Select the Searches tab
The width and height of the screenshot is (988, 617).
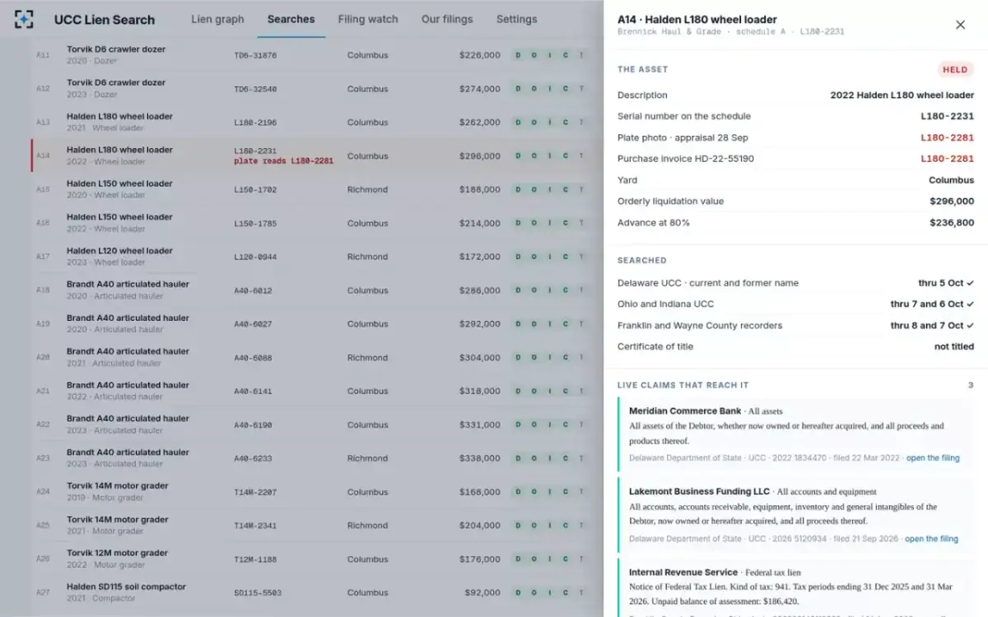[x=291, y=19]
